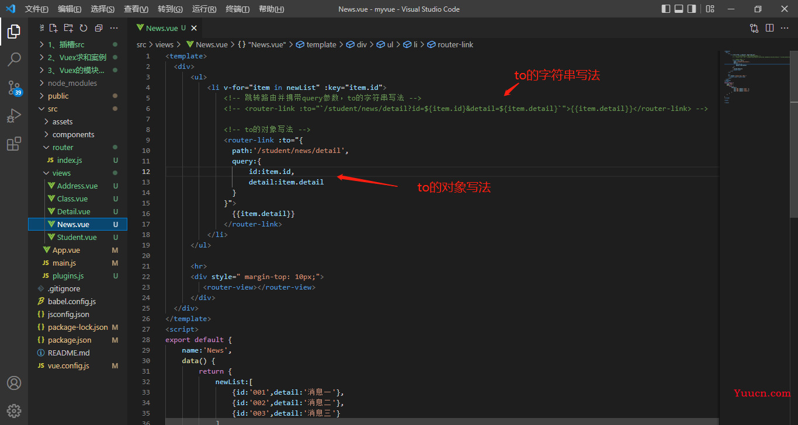Expand the components folder
This screenshot has height=425, width=798.
77,134
